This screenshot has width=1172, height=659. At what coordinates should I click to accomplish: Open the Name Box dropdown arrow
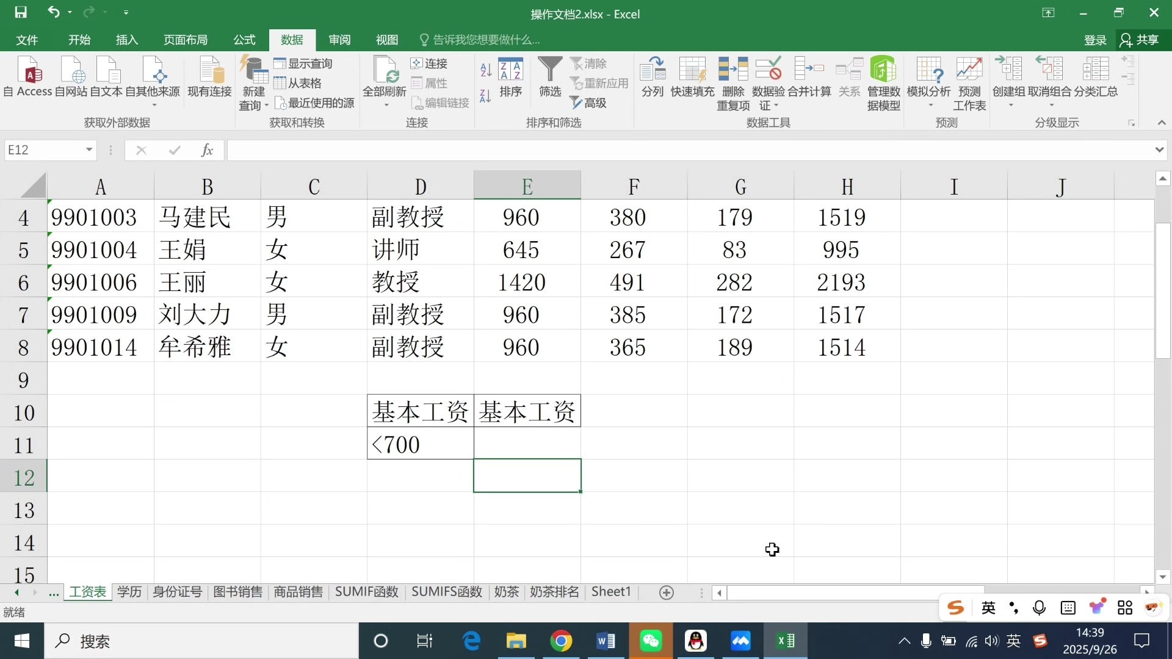pos(89,150)
